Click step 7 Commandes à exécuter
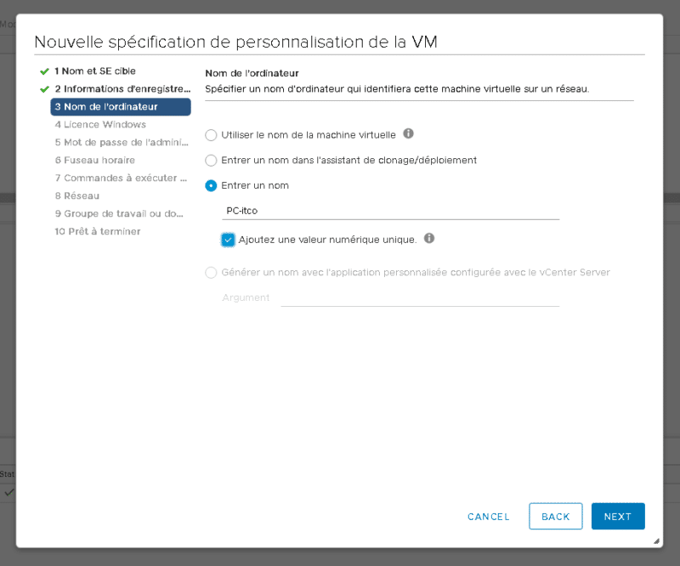This screenshot has height=566, width=680. tap(120, 178)
